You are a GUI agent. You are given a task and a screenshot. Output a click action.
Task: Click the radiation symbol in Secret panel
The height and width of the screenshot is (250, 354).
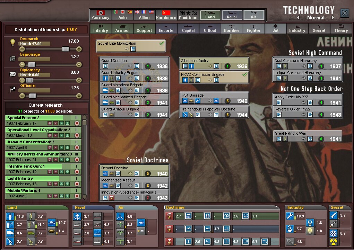(x=334, y=241)
